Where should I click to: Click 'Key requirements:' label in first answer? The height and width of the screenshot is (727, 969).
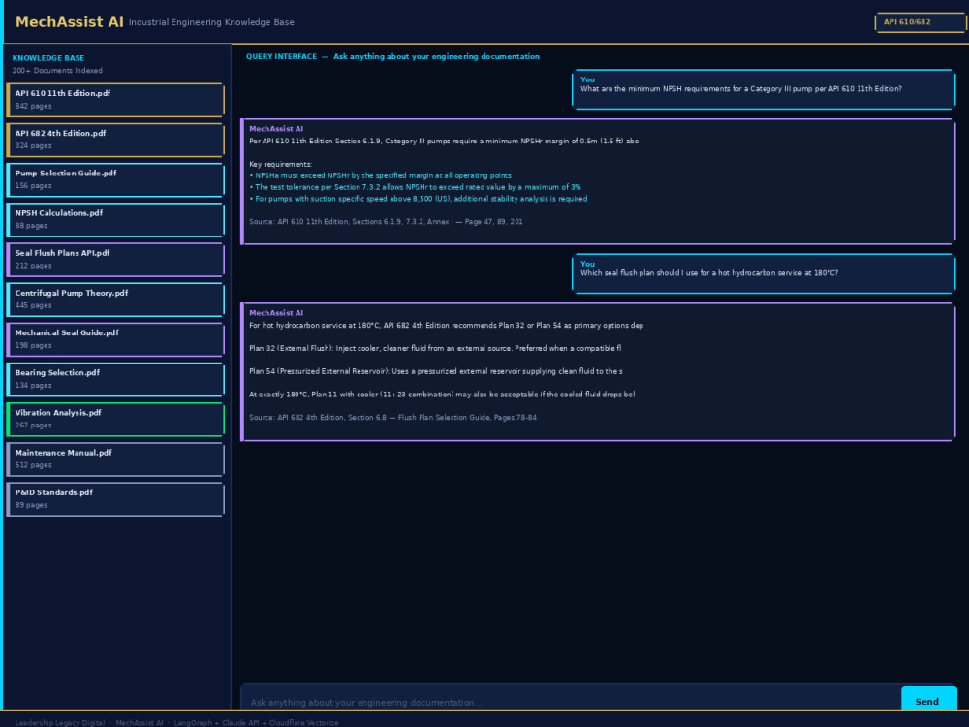(281, 164)
